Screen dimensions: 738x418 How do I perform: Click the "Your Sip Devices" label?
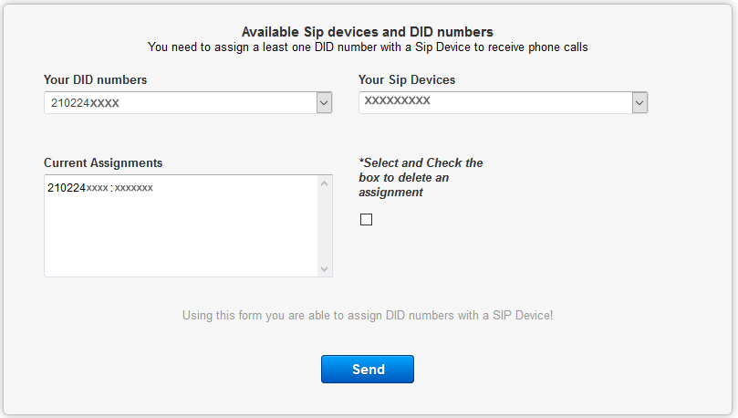pyautogui.click(x=406, y=80)
